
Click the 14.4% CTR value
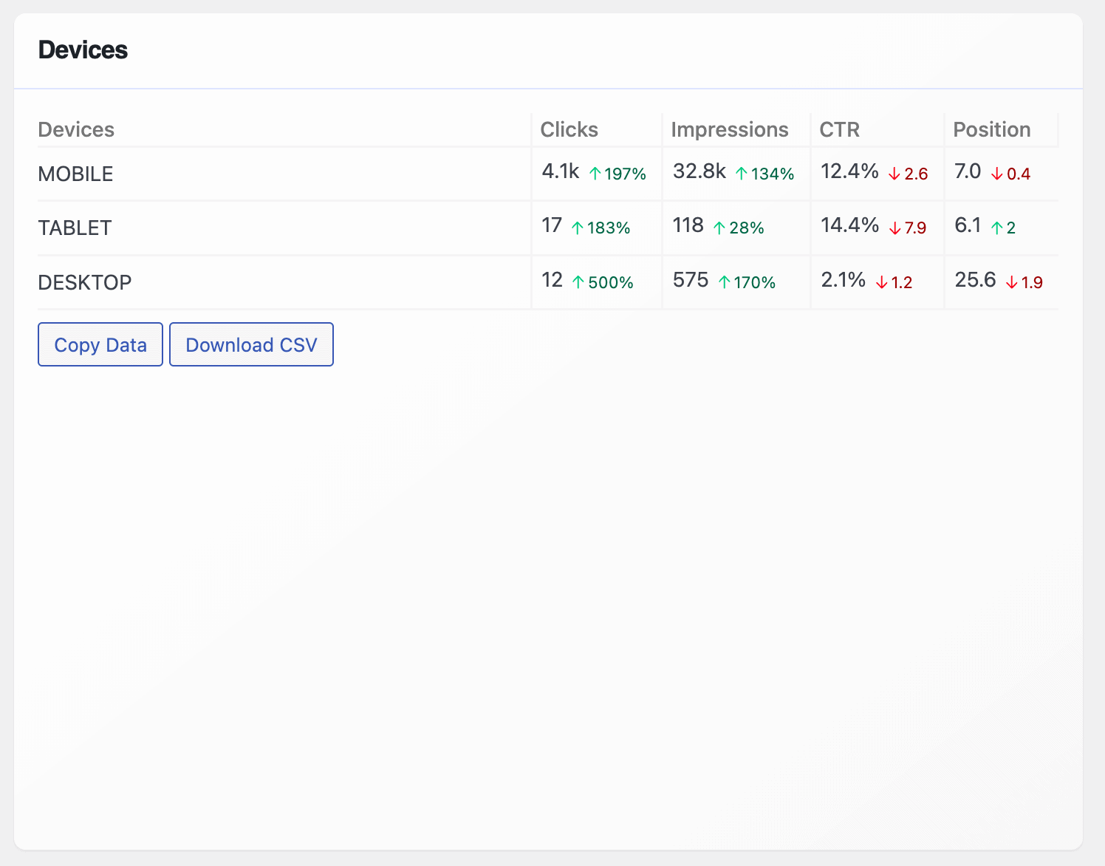849,225
